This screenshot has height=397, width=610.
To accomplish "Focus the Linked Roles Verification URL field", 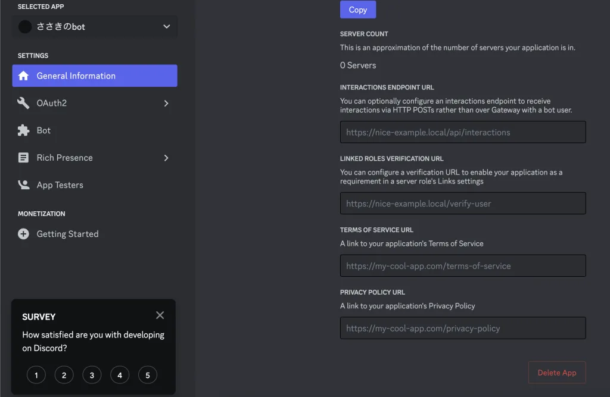I will [x=463, y=204].
